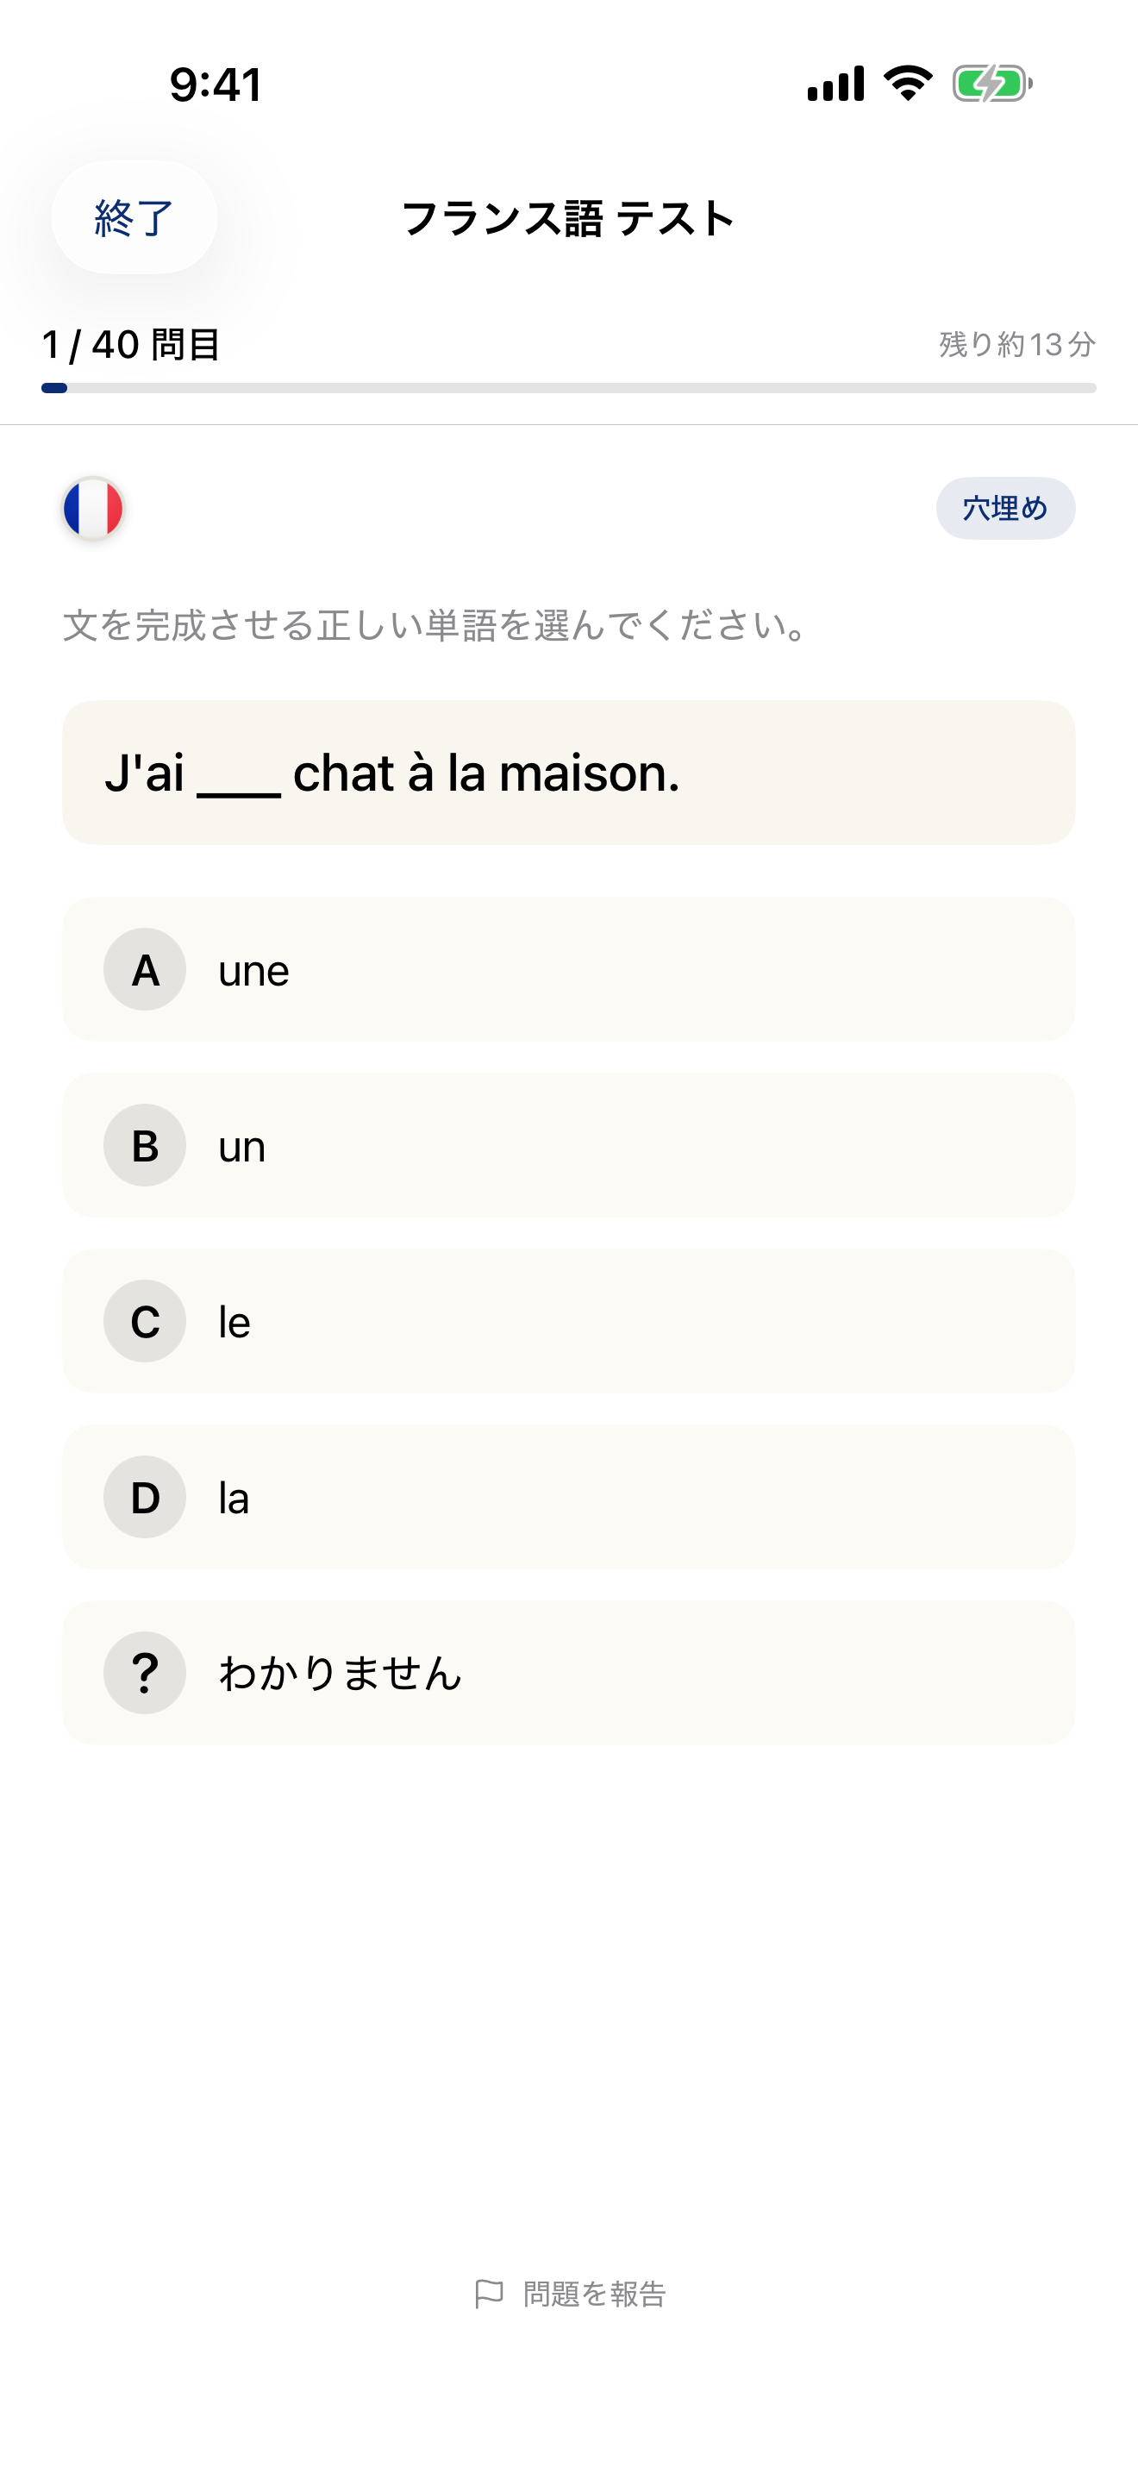
Task: Click the circled D badge
Action: coord(144,1497)
